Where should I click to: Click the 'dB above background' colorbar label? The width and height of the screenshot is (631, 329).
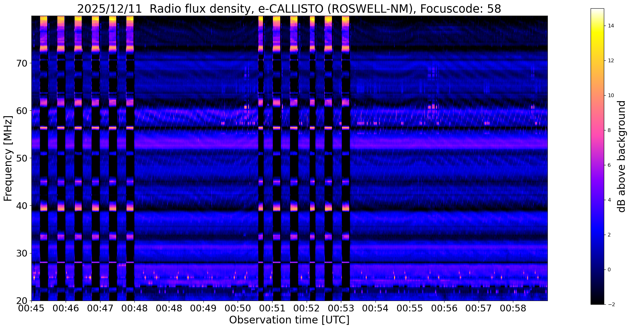coord(622,156)
